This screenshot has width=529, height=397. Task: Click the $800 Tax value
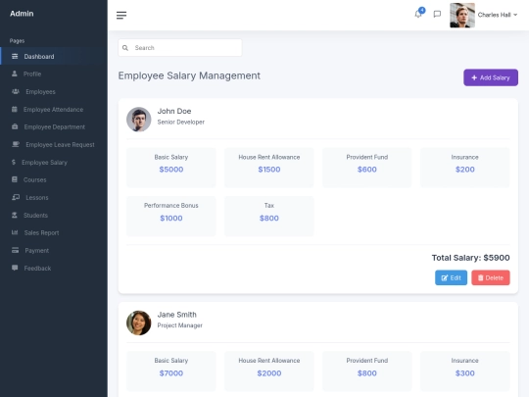(x=268, y=218)
